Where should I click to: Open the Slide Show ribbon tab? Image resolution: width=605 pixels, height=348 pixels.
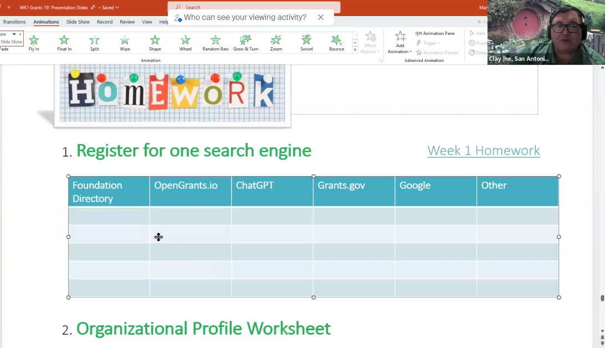78,22
